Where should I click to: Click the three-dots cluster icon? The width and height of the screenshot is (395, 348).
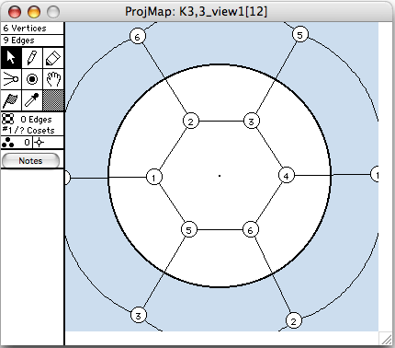pyautogui.click(x=7, y=143)
